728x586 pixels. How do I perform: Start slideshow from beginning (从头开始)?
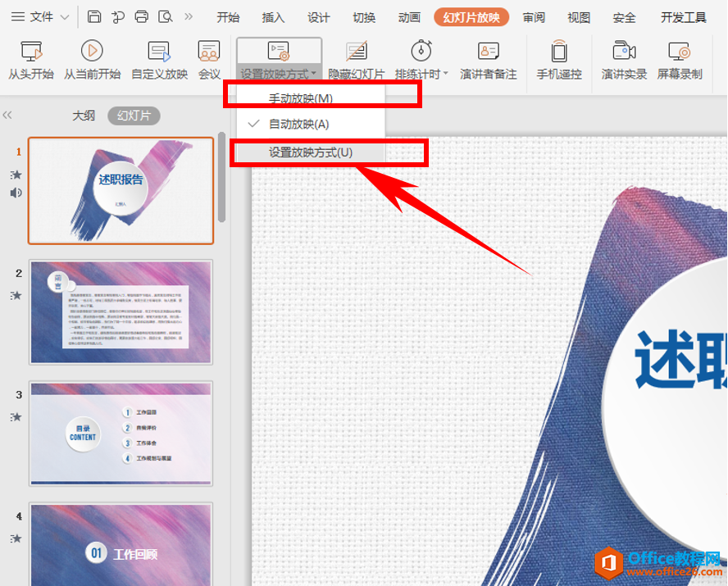31,61
